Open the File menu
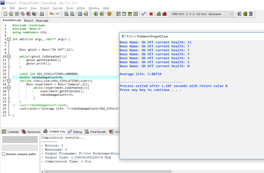 tap(4, 8)
